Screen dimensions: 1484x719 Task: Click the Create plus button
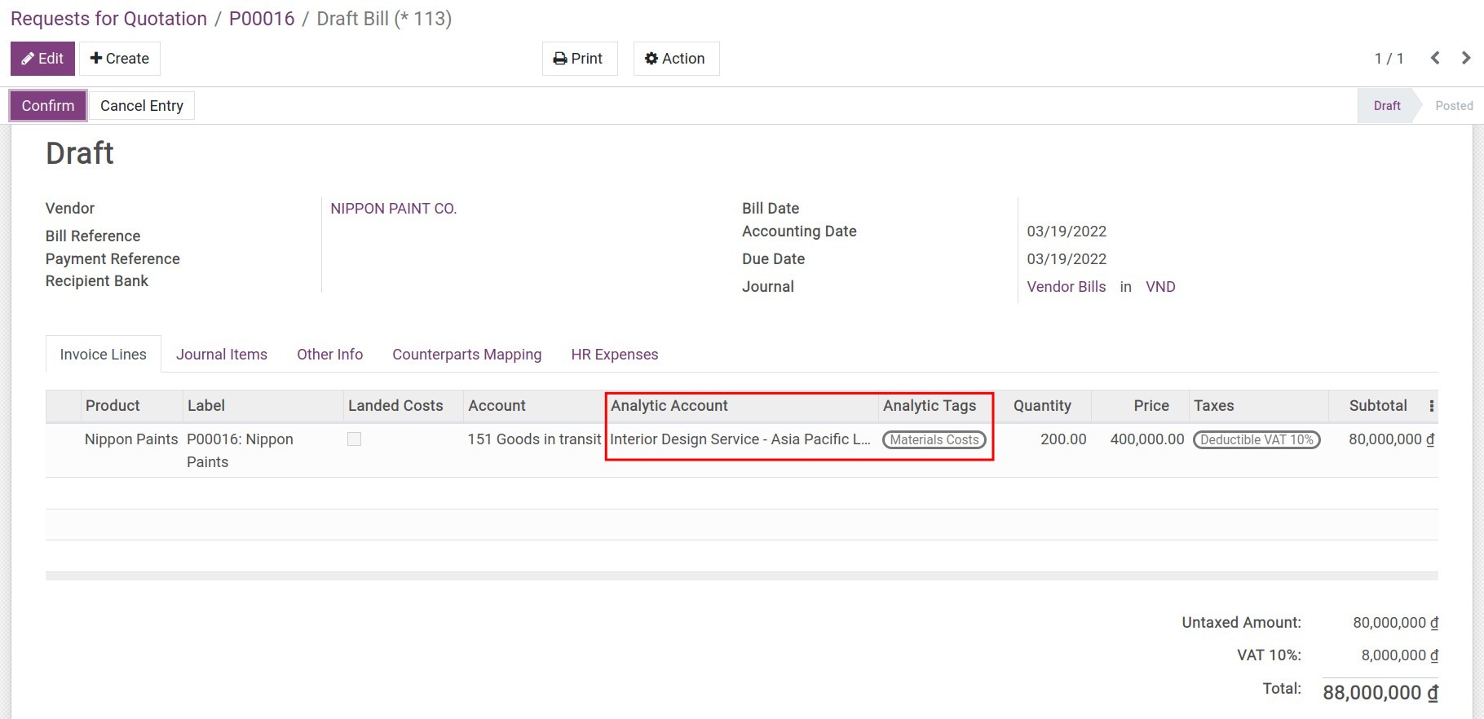119,59
